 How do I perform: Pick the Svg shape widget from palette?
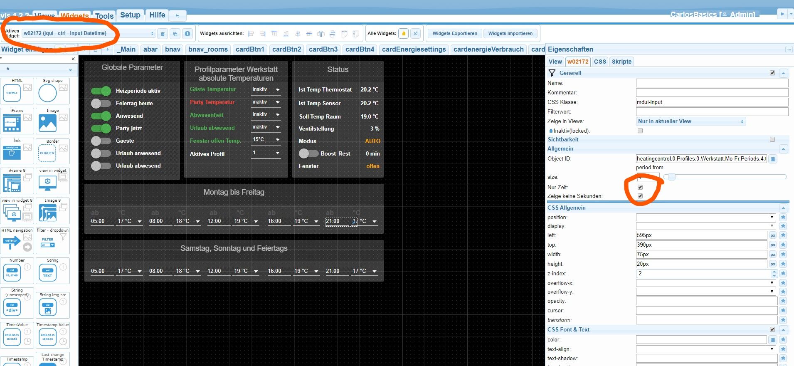[53, 91]
